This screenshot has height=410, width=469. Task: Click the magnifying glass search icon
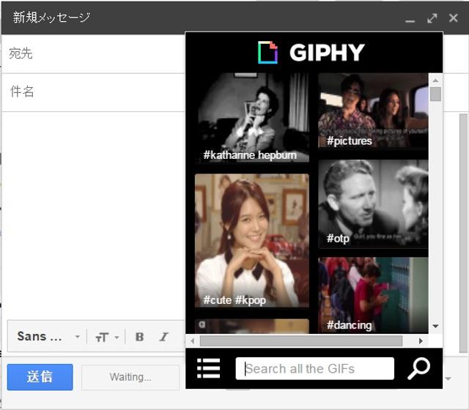[x=419, y=368]
